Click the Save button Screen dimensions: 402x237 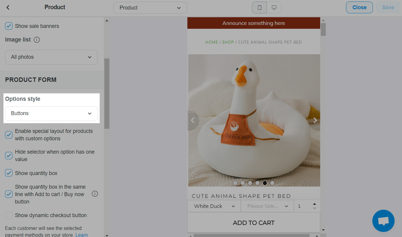click(x=388, y=7)
